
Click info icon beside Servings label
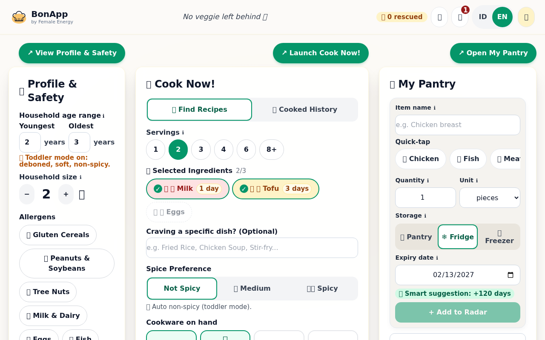click(x=183, y=133)
